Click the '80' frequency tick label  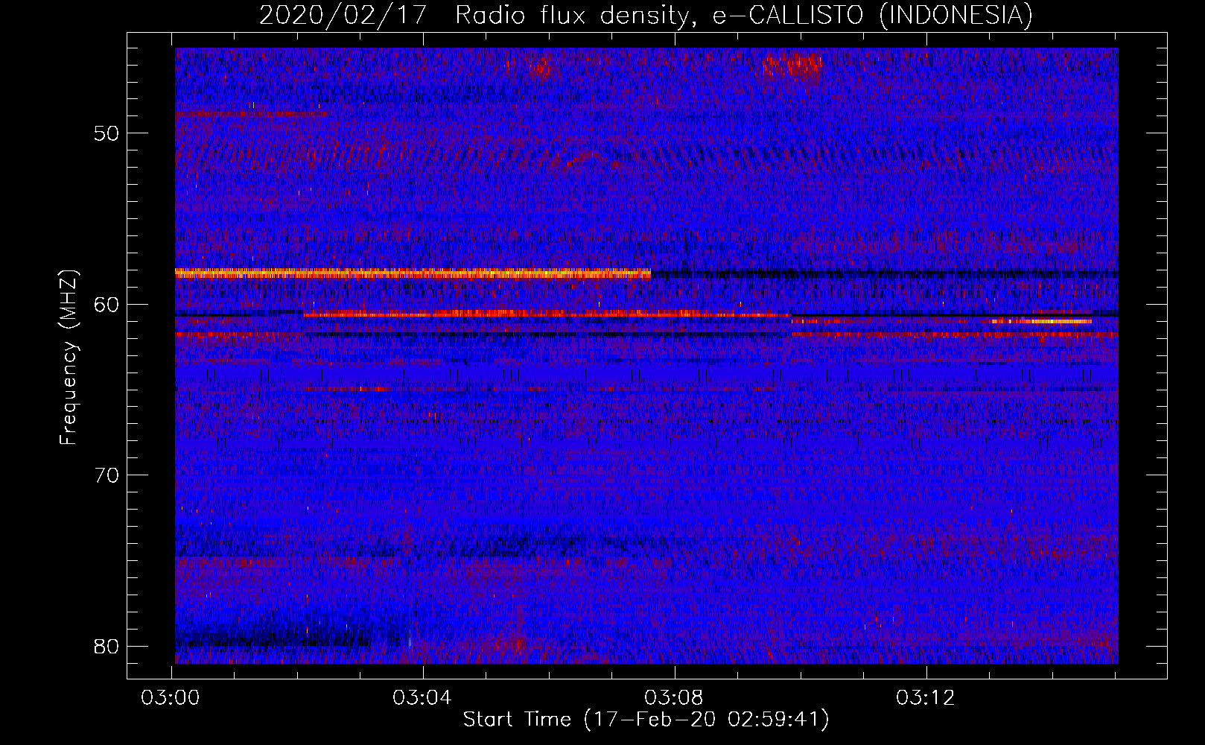pos(106,646)
